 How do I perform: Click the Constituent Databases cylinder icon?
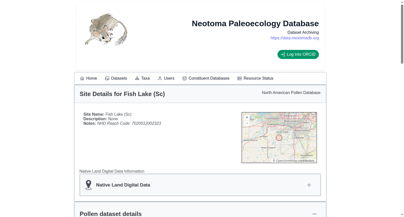point(185,78)
